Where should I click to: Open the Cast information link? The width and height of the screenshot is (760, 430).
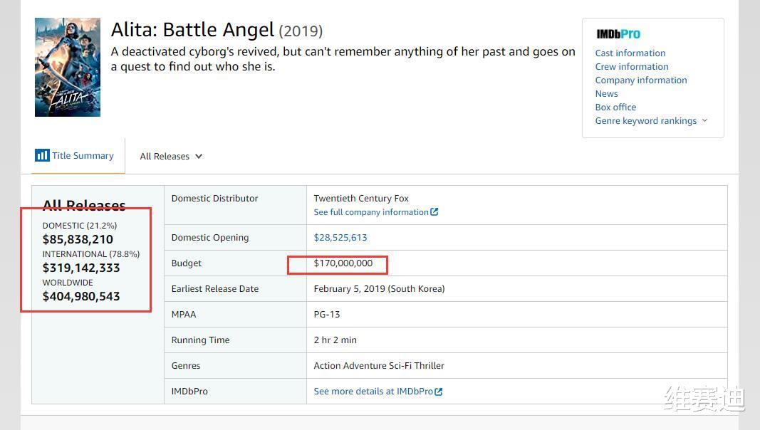coord(630,53)
